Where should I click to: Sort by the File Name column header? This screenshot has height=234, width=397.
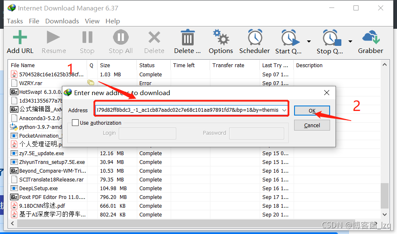click(48, 65)
